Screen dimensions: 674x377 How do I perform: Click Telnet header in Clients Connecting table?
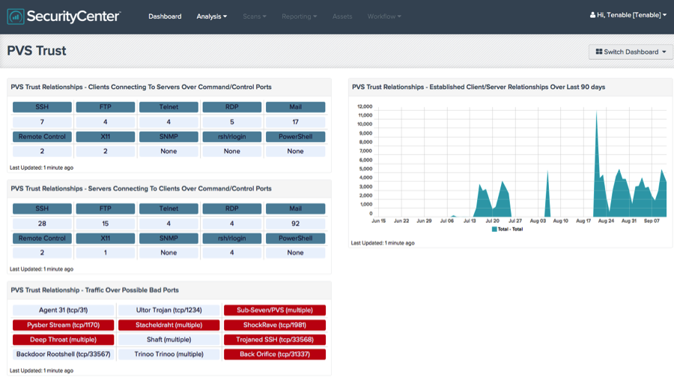(168, 107)
